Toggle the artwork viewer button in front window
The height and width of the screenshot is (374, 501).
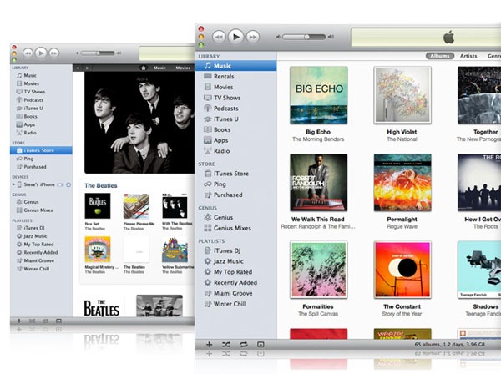pyautogui.click(x=261, y=344)
